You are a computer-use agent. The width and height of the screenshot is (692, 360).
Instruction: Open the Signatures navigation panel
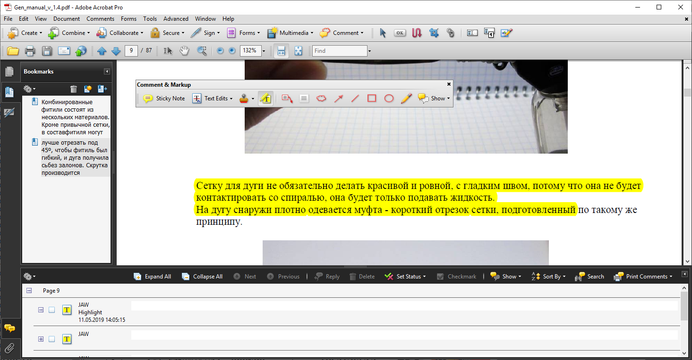pos(9,113)
